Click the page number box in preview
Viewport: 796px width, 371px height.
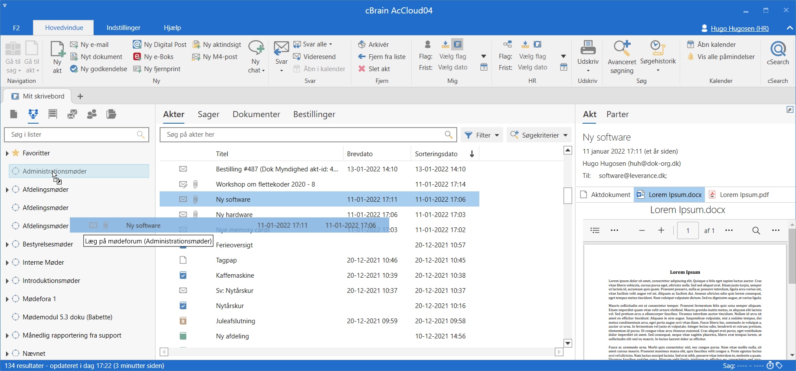pyautogui.click(x=688, y=230)
